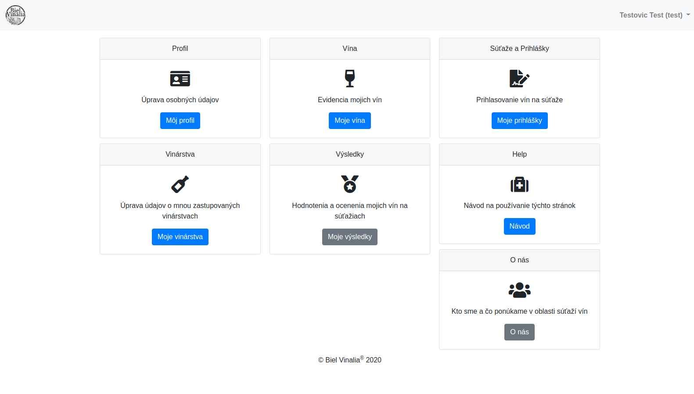Click the Help card header
Viewport: 694px width, 394px height.
pos(520,154)
